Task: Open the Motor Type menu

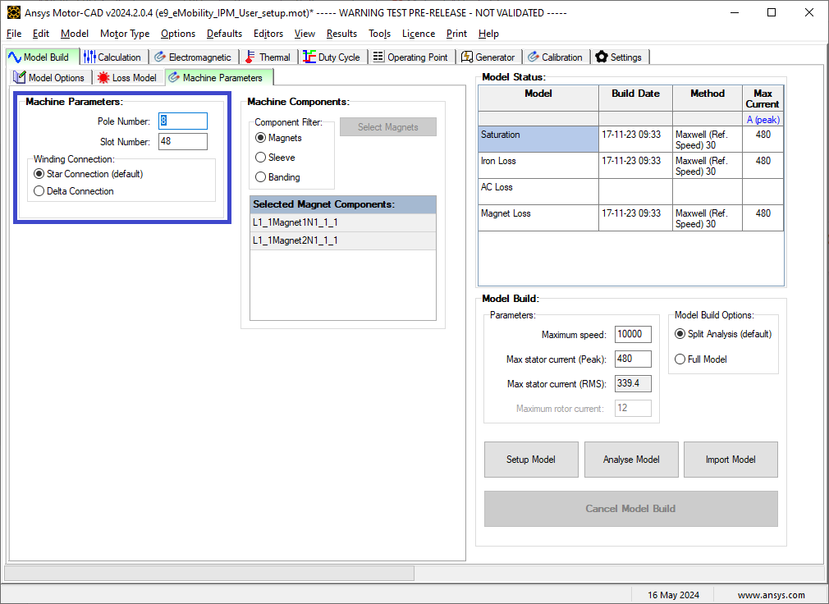Action: coord(125,34)
